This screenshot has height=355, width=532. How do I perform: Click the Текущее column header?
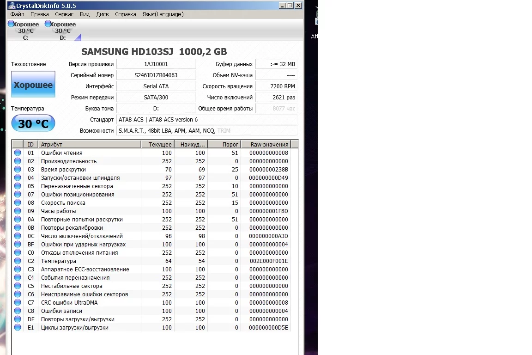pyautogui.click(x=158, y=144)
